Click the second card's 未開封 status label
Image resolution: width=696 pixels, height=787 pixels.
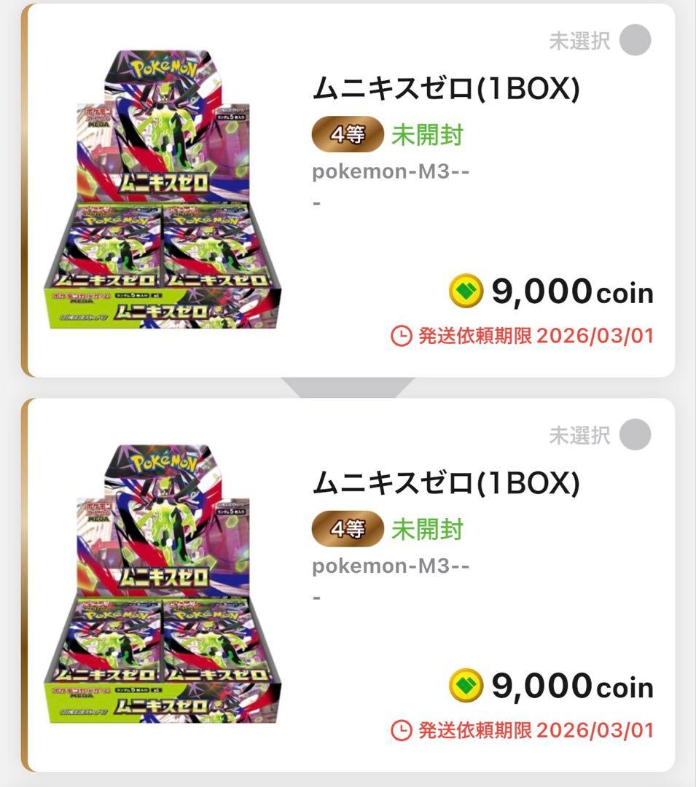427,529
